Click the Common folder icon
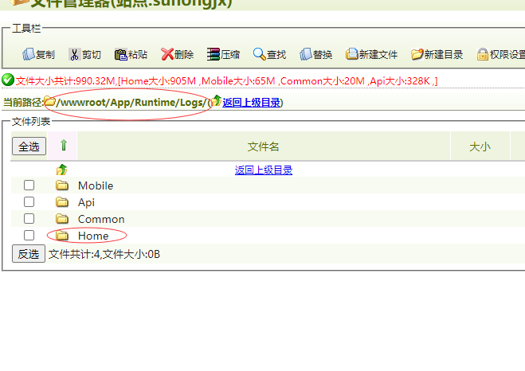The image size is (525, 371). 62,219
